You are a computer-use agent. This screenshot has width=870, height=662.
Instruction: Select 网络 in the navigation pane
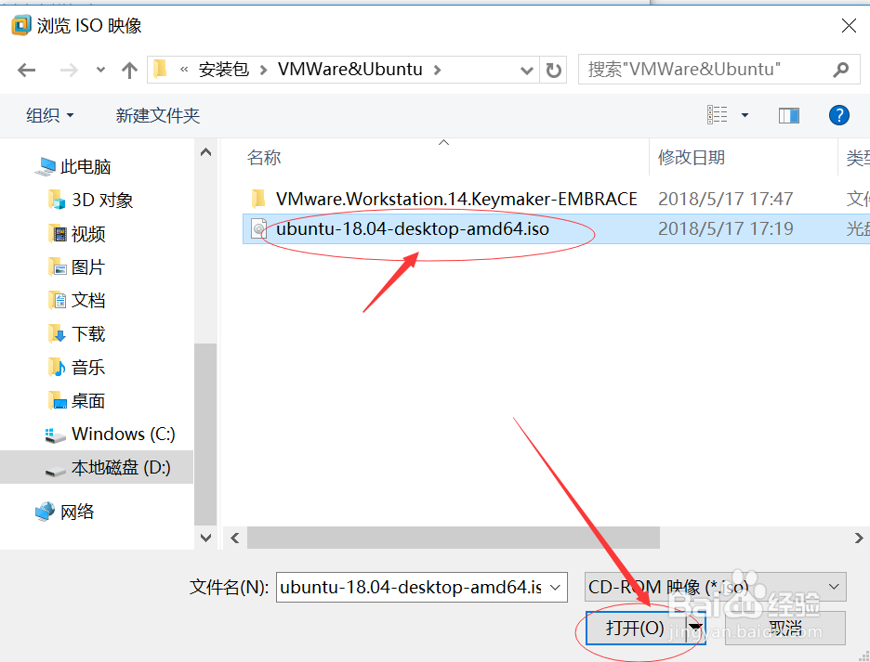click(65, 512)
